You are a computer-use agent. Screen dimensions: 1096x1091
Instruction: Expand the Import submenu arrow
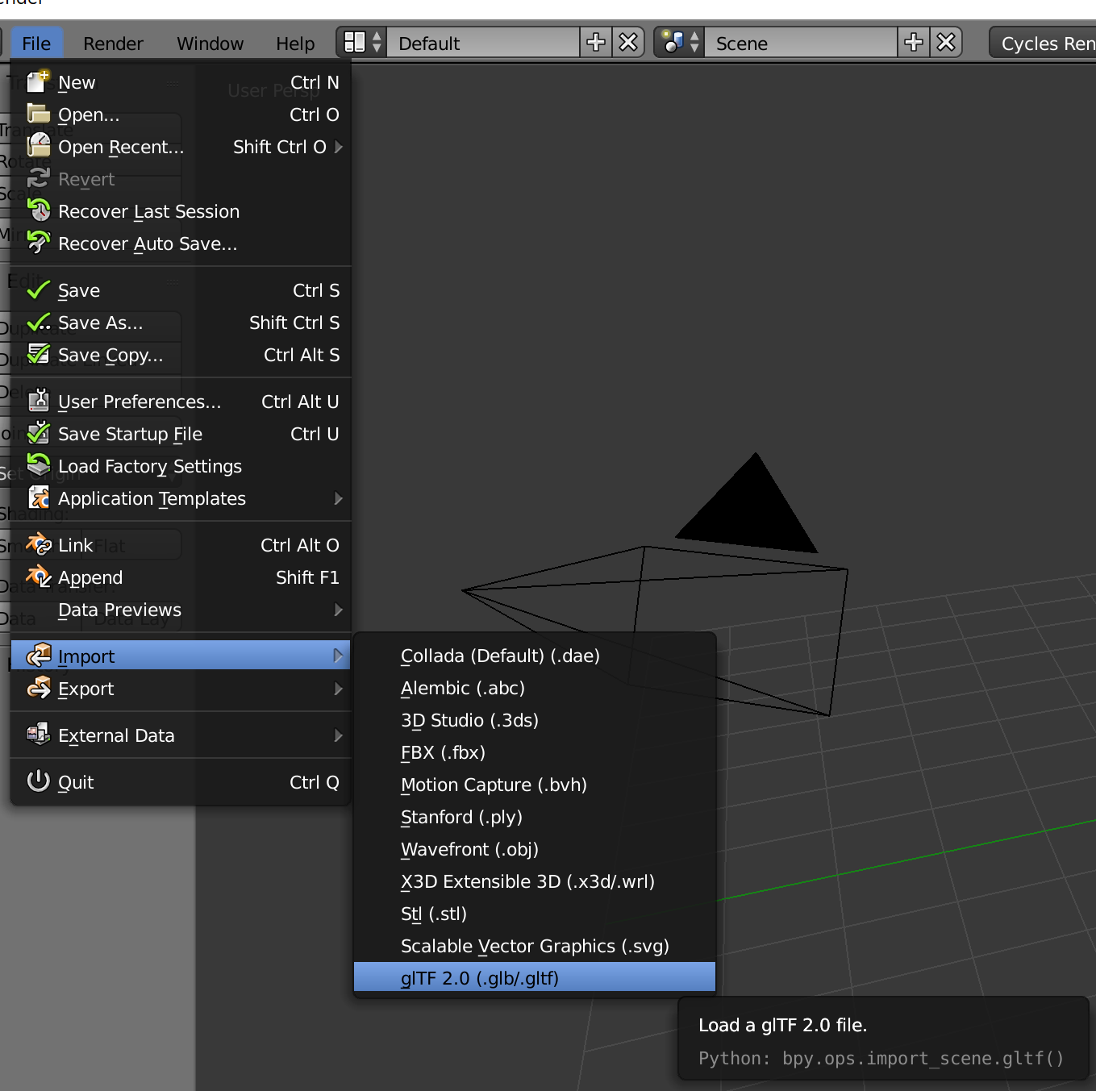[339, 656]
